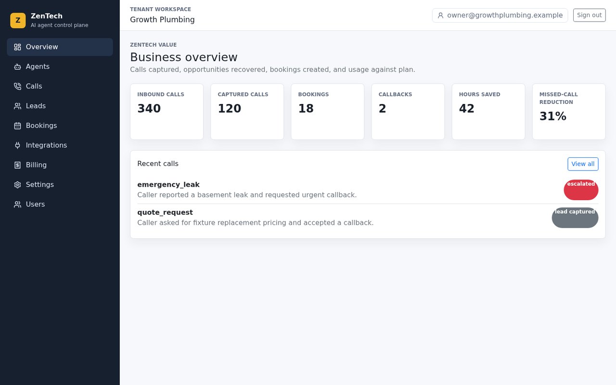Select the Hours Saved 42 card

488,112
